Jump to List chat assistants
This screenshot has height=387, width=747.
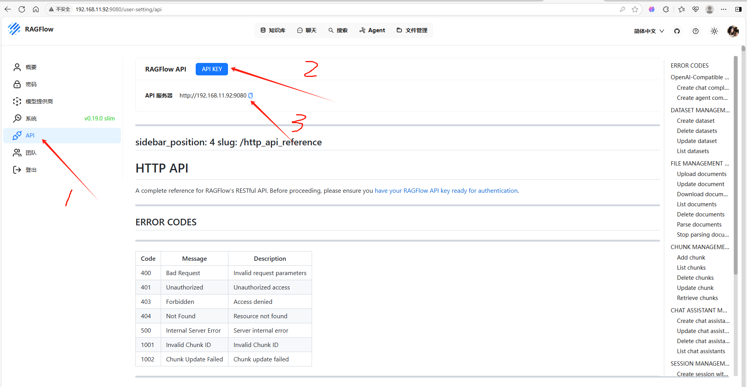[x=701, y=351]
